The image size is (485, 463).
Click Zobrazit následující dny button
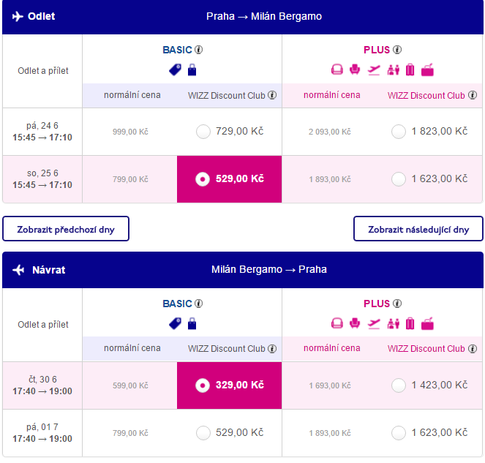click(x=418, y=228)
